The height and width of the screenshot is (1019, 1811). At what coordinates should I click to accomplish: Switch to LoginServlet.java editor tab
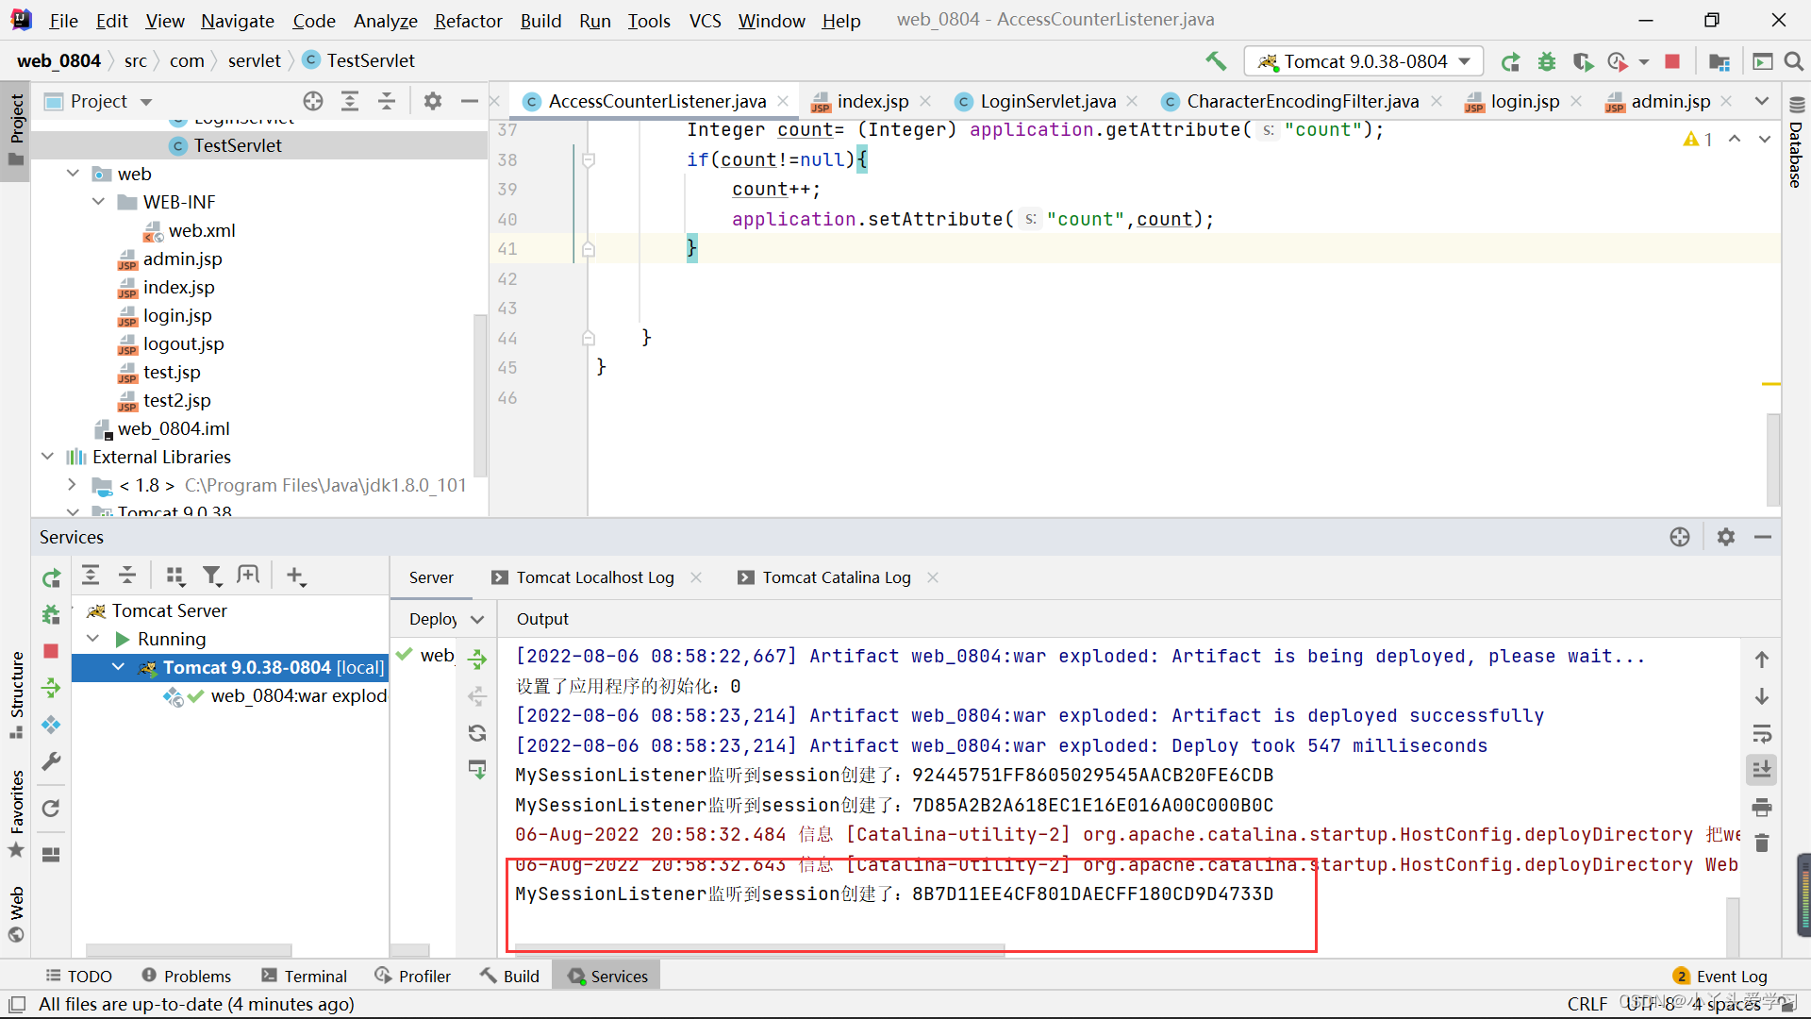[1047, 101]
